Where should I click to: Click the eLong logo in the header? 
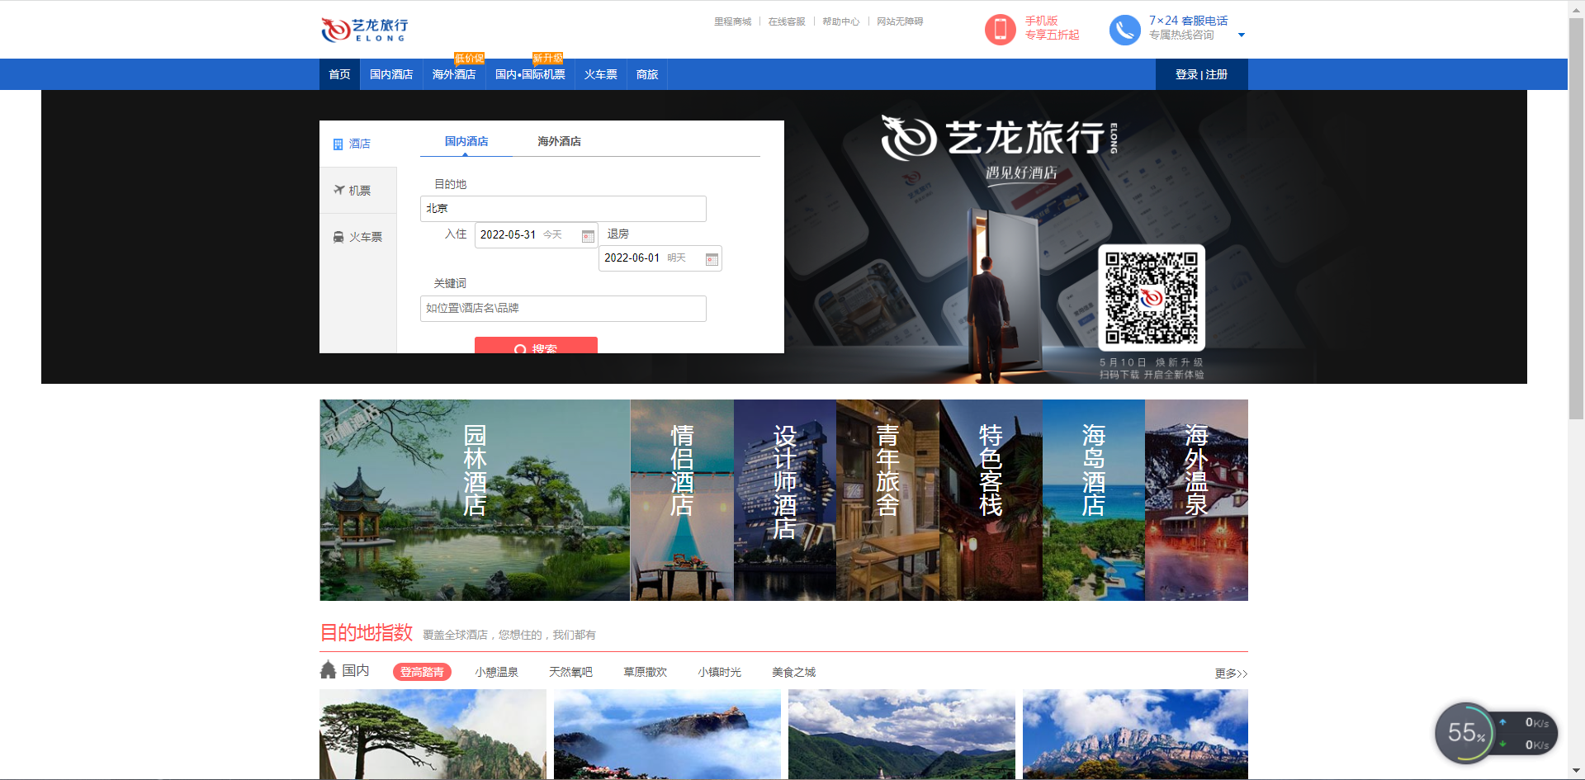click(364, 30)
